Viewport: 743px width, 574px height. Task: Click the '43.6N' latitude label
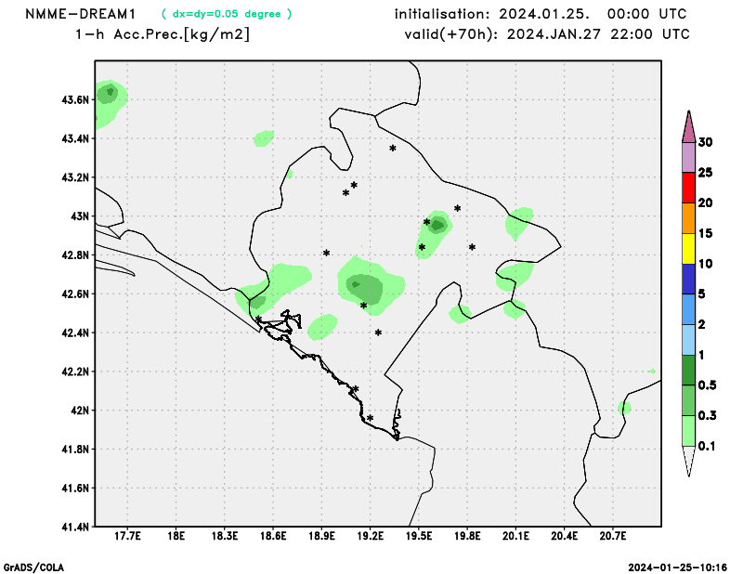75,100
